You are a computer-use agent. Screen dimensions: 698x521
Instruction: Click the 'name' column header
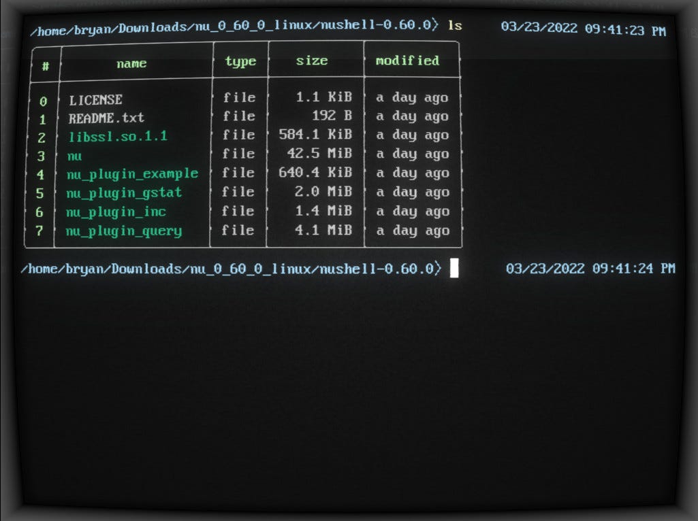131,64
